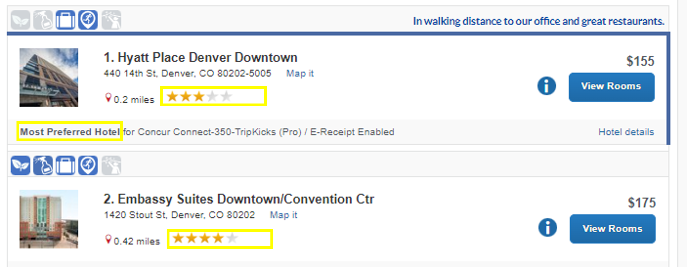Click the grayed cleaning icon above Embassy Suites
Image resolution: width=687 pixels, height=267 pixels.
[x=111, y=165]
